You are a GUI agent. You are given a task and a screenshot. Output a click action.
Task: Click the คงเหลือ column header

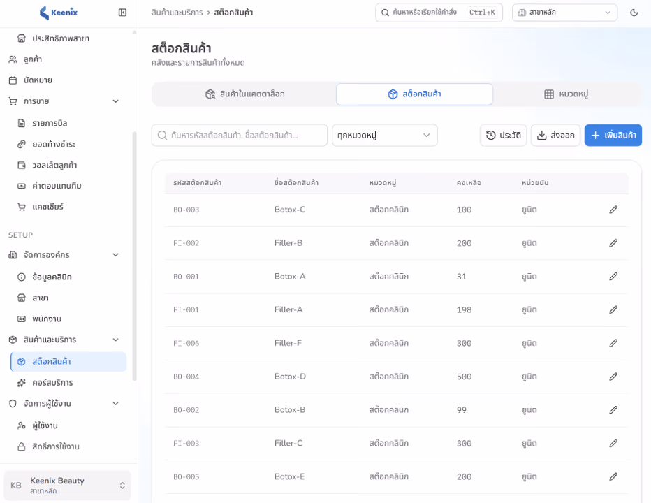469,183
